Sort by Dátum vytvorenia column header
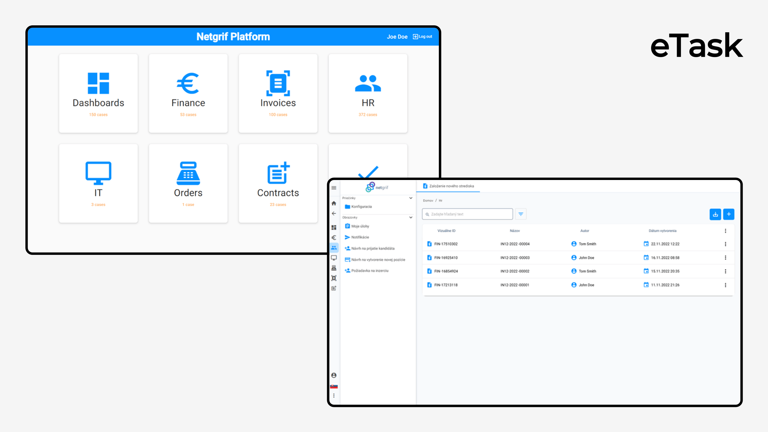This screenshot has height=432, width=768. tap(662, 231)
